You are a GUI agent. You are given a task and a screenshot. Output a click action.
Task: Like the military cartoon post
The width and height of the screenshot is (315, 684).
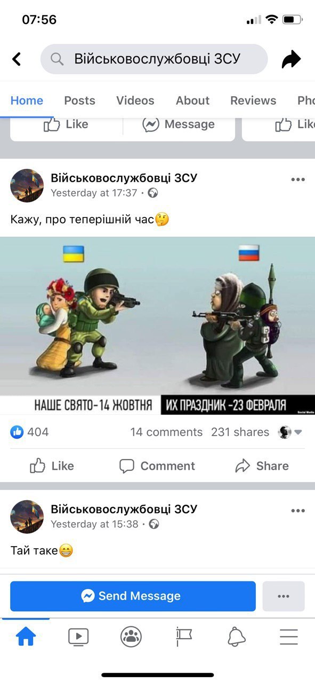52,466
